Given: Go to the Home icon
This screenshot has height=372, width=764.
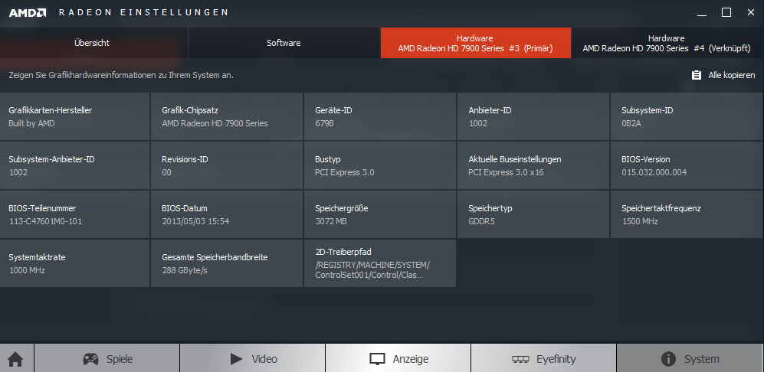Looking at the screenshot, I should pos(15,359).
